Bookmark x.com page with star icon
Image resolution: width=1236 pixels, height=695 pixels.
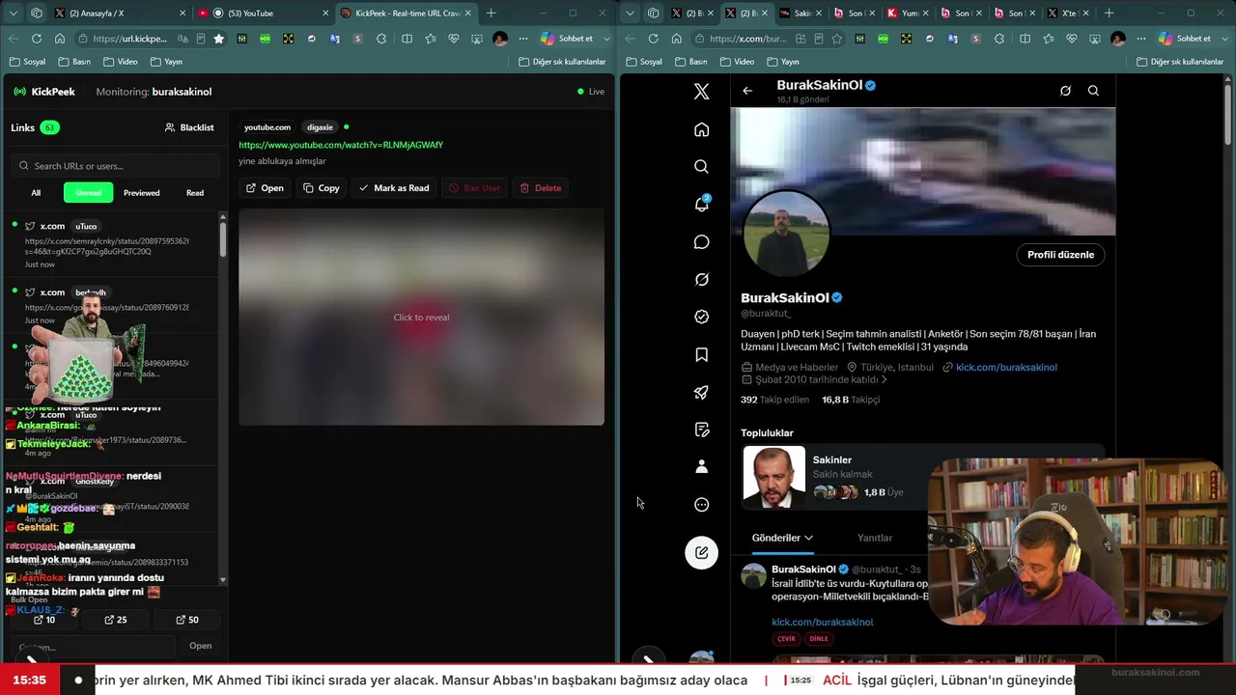tap(836, 39)
